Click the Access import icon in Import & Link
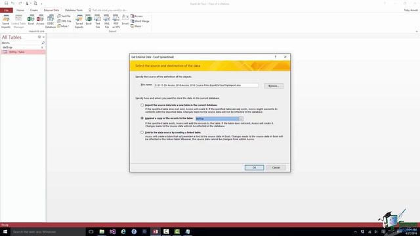This screenshot has height=236, width=420. 40,20
